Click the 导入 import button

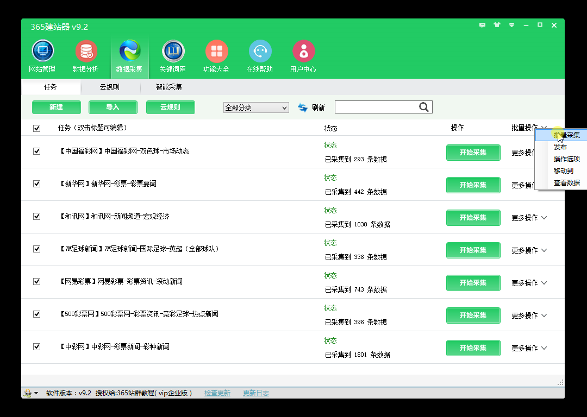pyautogui.click(x=113, y=107)
